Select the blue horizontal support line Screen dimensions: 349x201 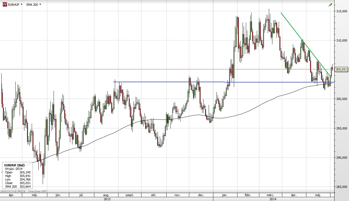click(223, 82)
